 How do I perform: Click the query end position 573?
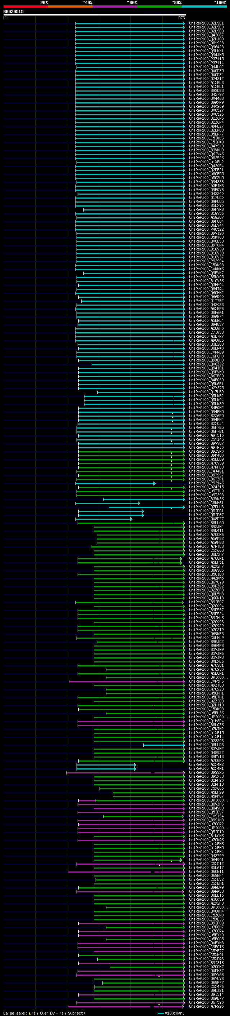181,18
